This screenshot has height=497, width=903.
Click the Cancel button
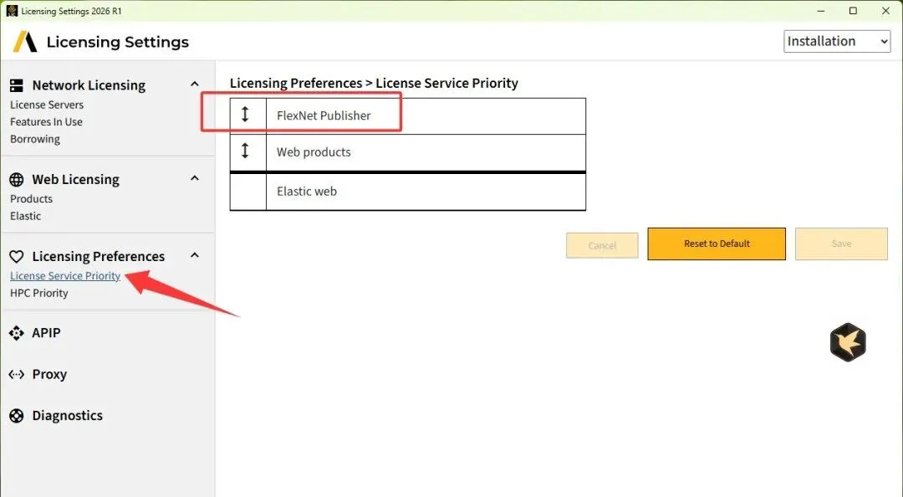click(x=602, y=246)
